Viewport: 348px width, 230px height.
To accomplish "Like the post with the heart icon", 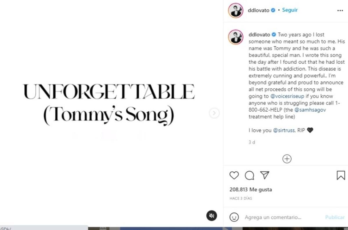I will [x=234, y=175].
